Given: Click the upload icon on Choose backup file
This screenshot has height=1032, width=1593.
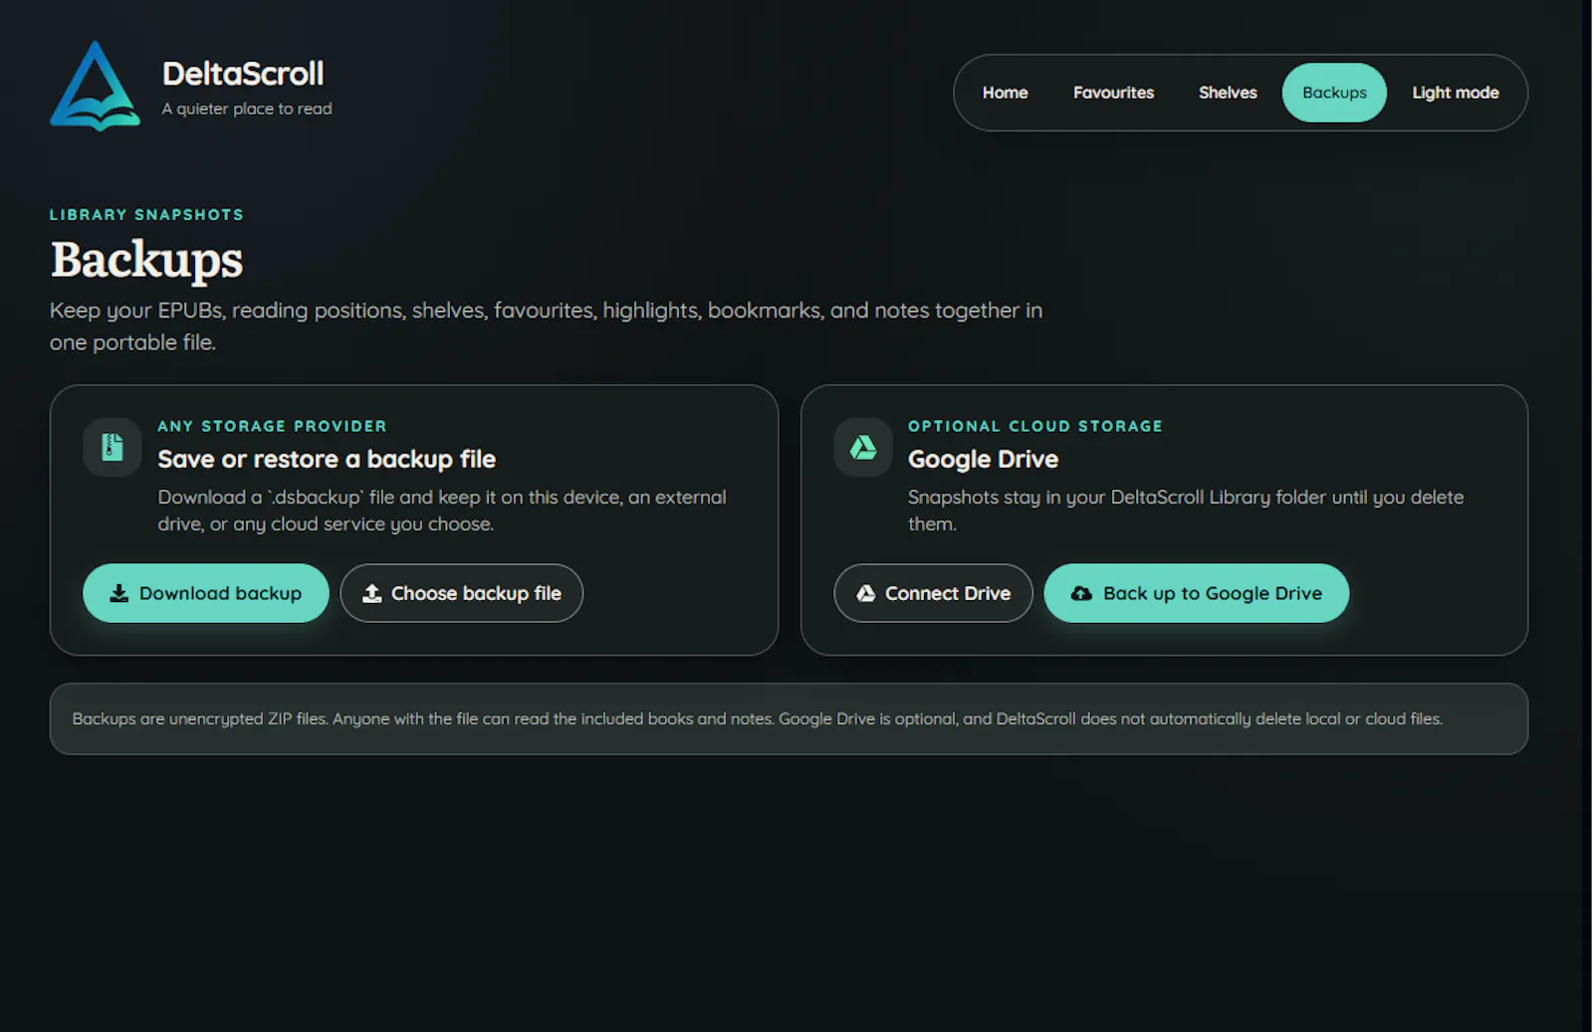Looking at the screenshot, I should coord(371,593).
